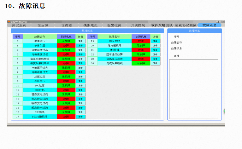Open the 模拟电池 tab
This screenshot has height=149, width=242.
[x=91, y=25]
